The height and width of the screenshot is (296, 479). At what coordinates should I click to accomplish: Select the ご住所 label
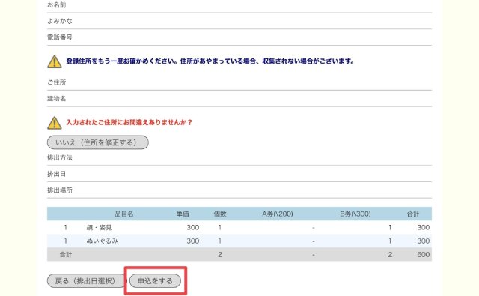(x=57, y=82)
